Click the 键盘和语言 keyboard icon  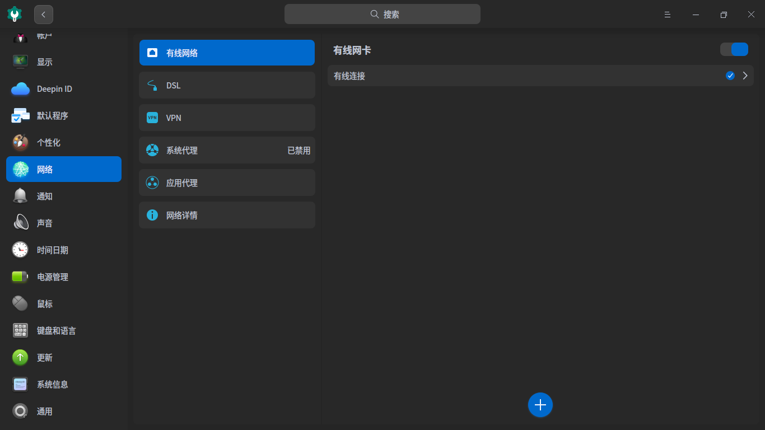point(21,330)
